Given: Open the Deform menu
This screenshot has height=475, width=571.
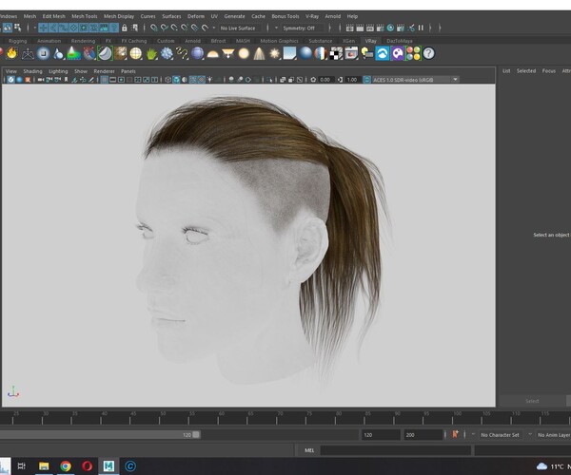Looking at the screenshot, I should pos(196,16).
